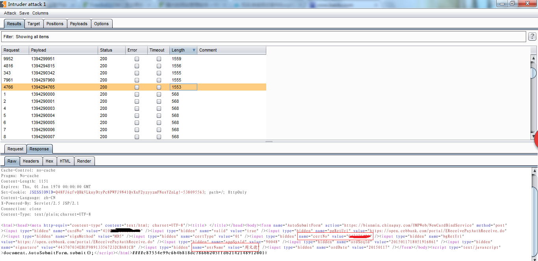Viewport: 538px width, 261px height.
Task: Select payload 1394294815 row
Action: point(134,66)
